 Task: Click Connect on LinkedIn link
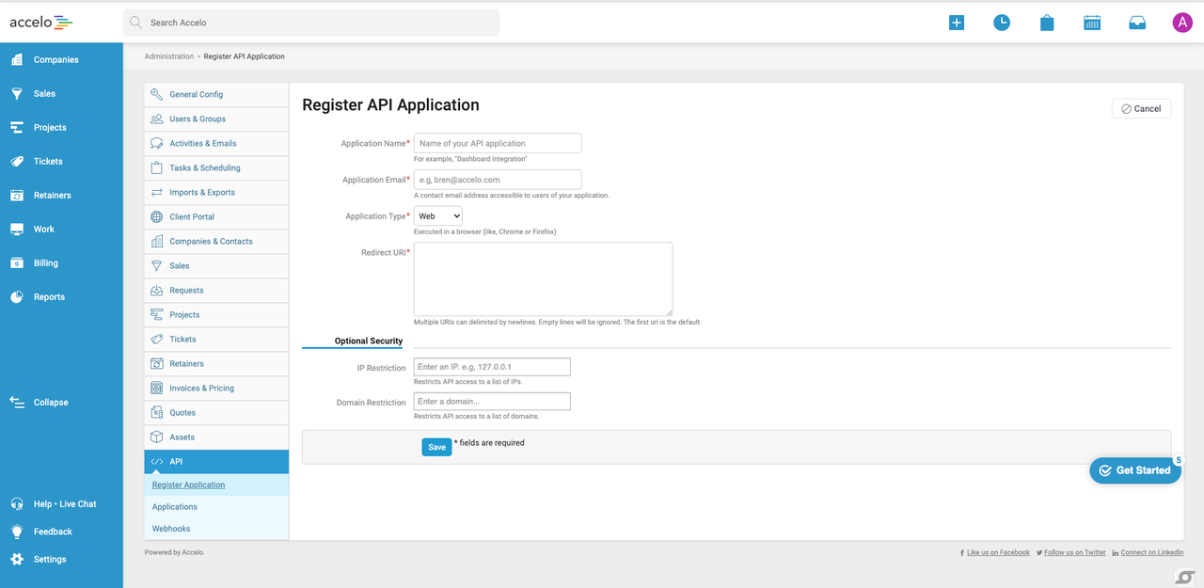click(x=1152, y=552)
